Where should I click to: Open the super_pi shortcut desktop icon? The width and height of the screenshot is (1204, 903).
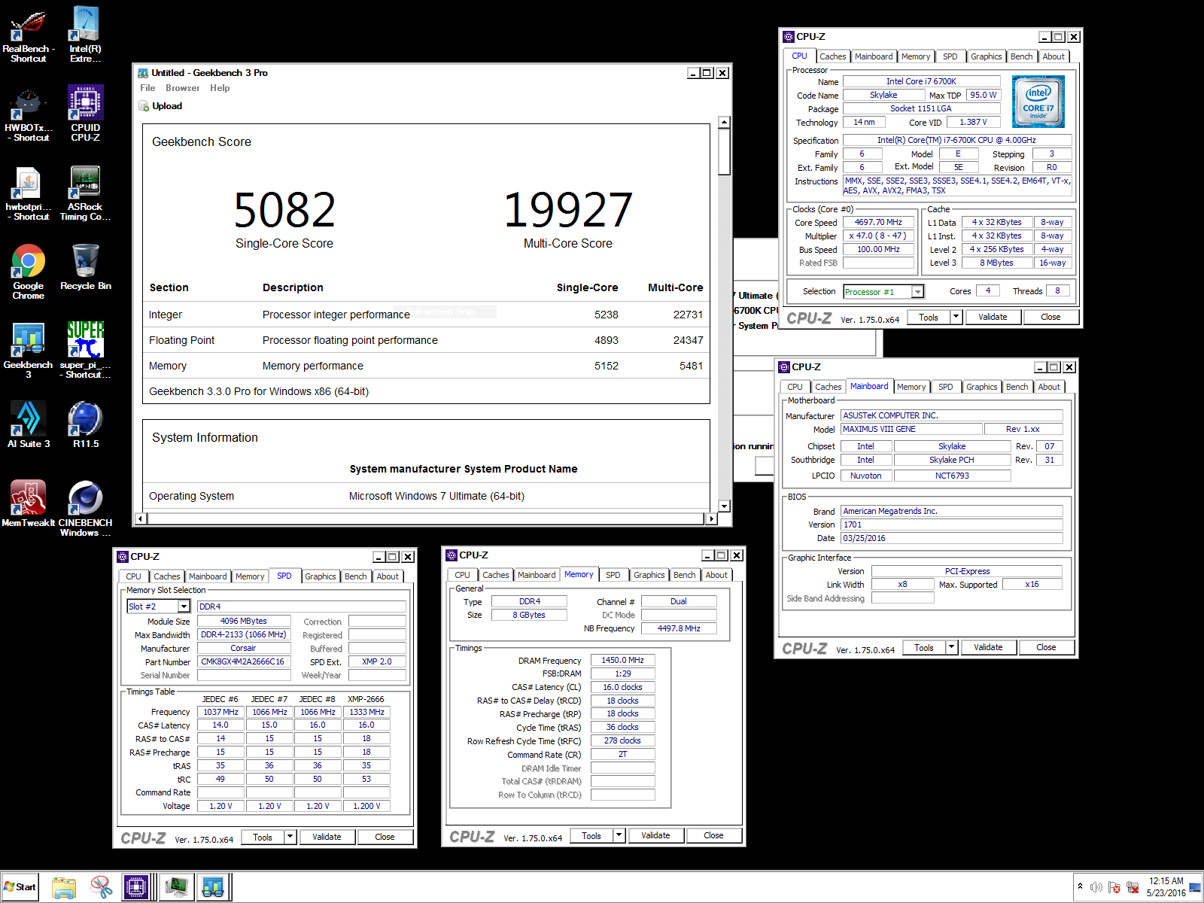[85, 351]
